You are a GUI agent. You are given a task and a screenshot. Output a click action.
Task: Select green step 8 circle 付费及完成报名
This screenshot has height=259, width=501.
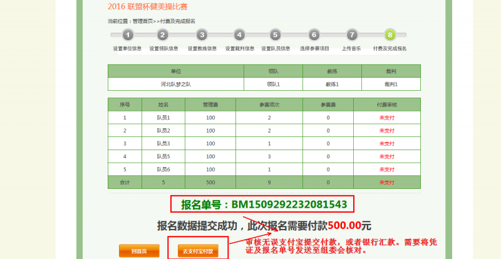click(x=390, y=35)
